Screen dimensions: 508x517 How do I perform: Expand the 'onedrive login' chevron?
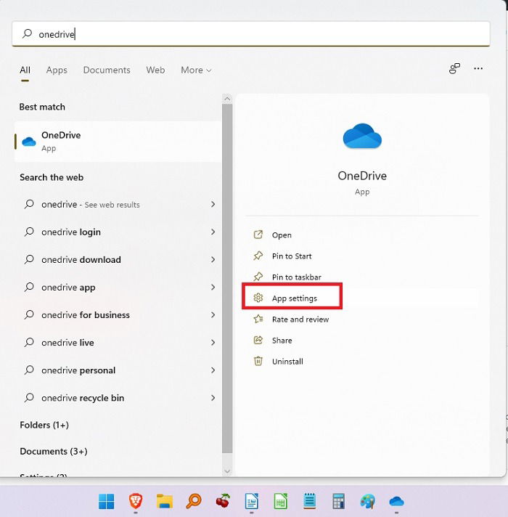click(213, 232)
